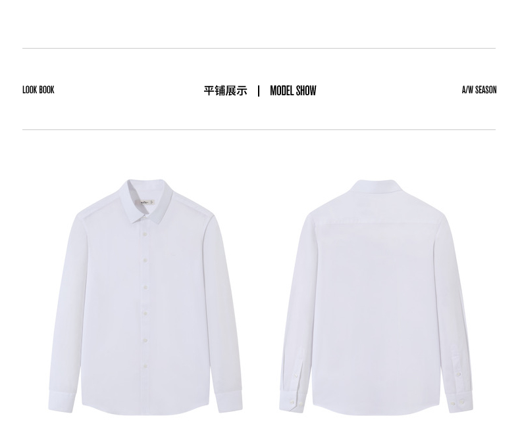
Task: Click the bottom-most button on front shirt
Action: click(x=145, y=367)
